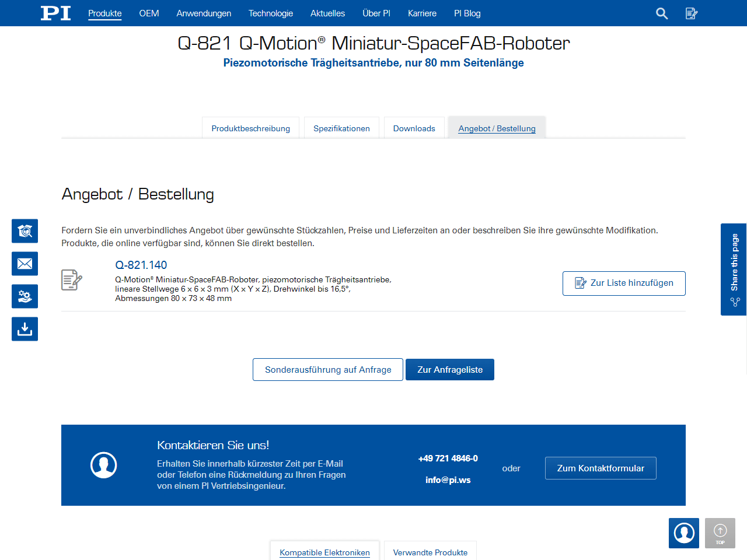
Task: Open the Über PI menu
Action: click(x=376, y=13)
